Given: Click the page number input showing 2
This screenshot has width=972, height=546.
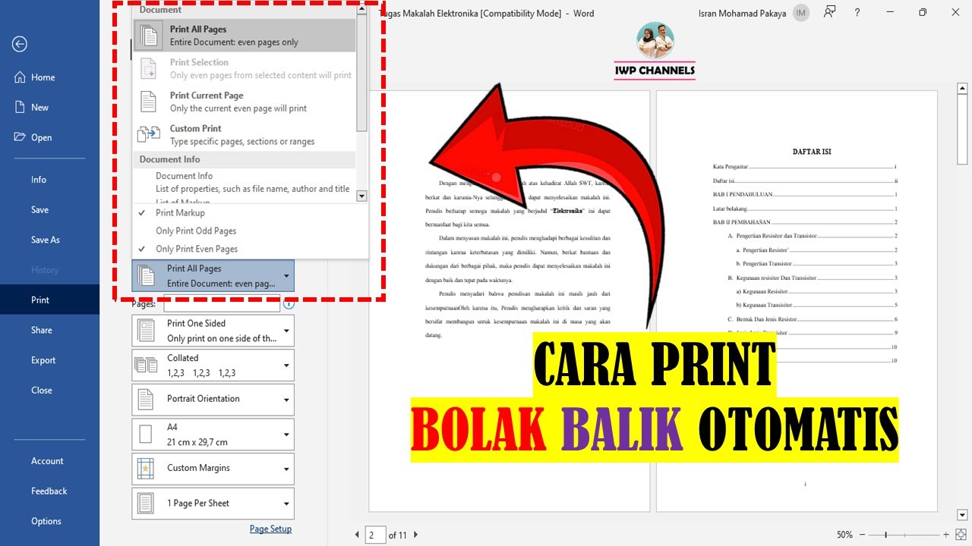Looking at the screenshot, I should [x=374, y=535].
